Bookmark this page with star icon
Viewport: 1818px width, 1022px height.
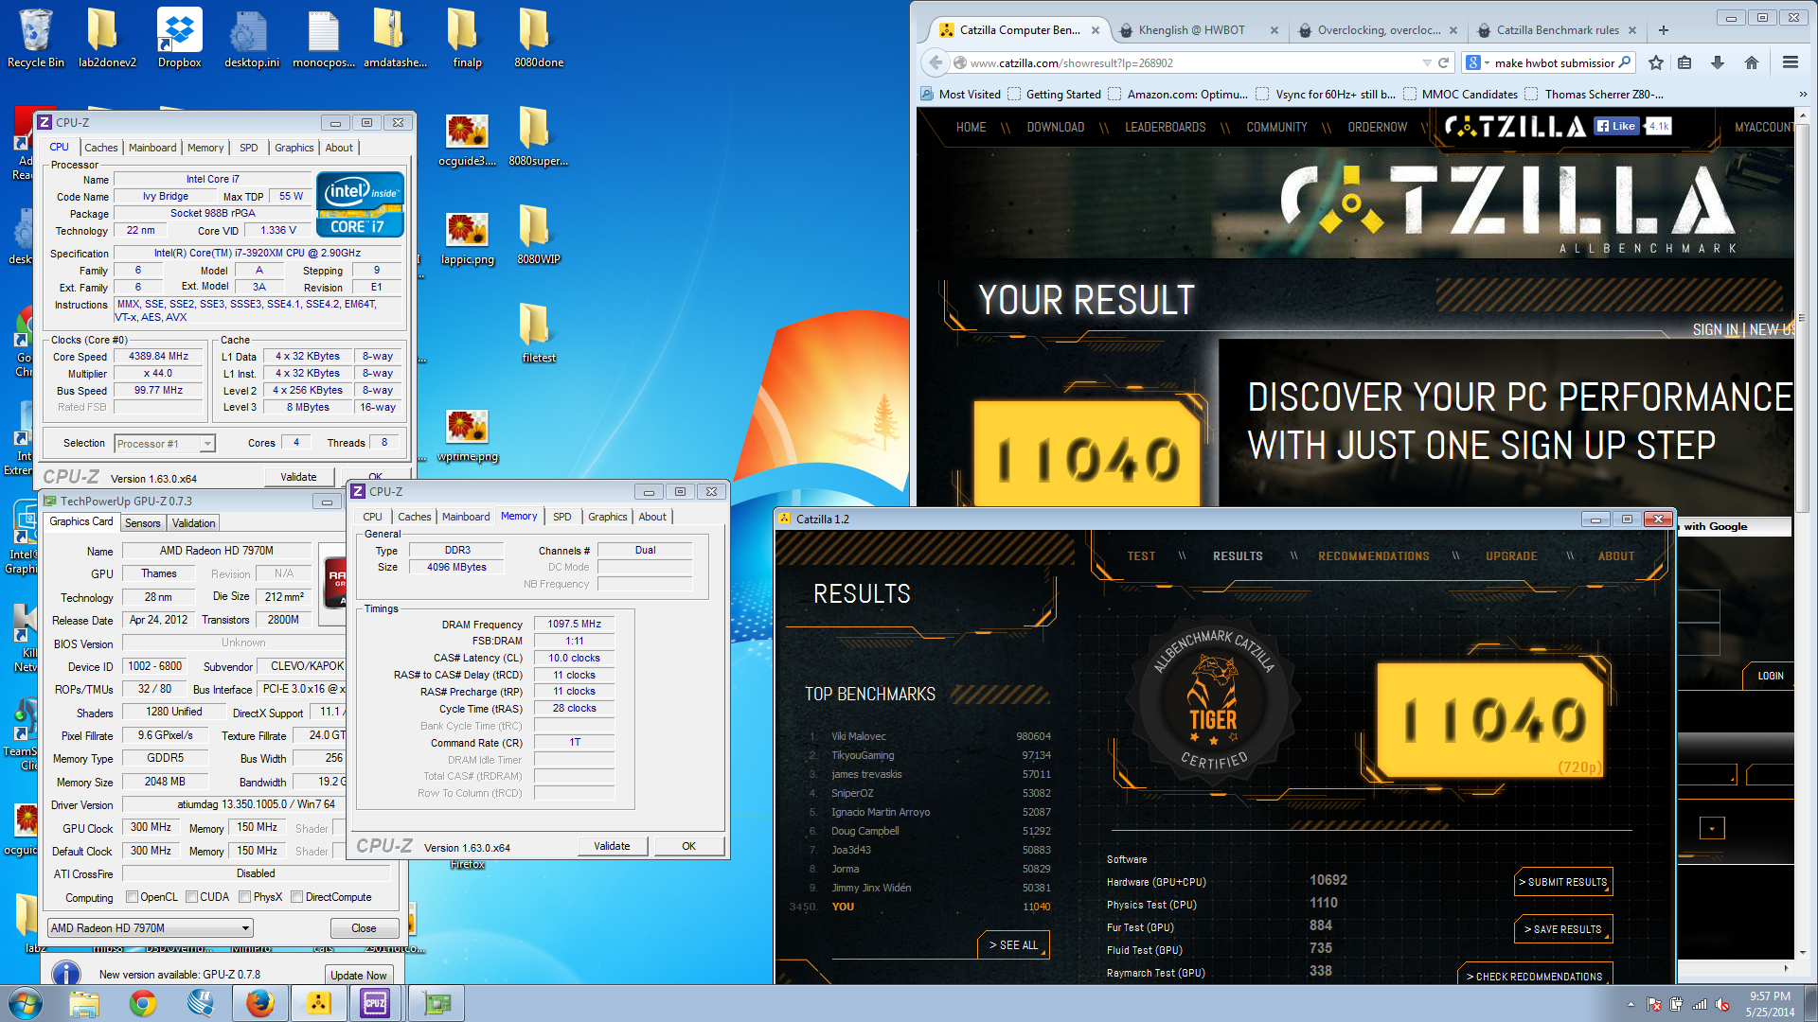click(1655, 62)
